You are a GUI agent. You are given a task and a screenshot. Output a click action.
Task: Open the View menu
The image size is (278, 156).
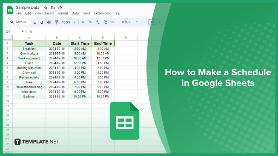pyautogui.click(x=38, y=13)
